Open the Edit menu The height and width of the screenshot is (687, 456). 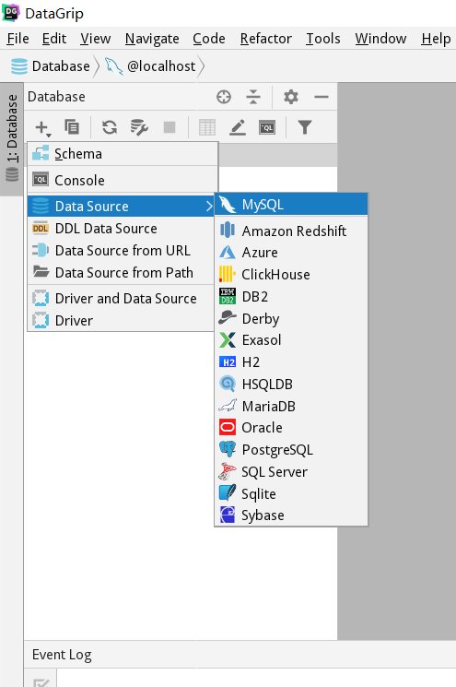point(54,39)
